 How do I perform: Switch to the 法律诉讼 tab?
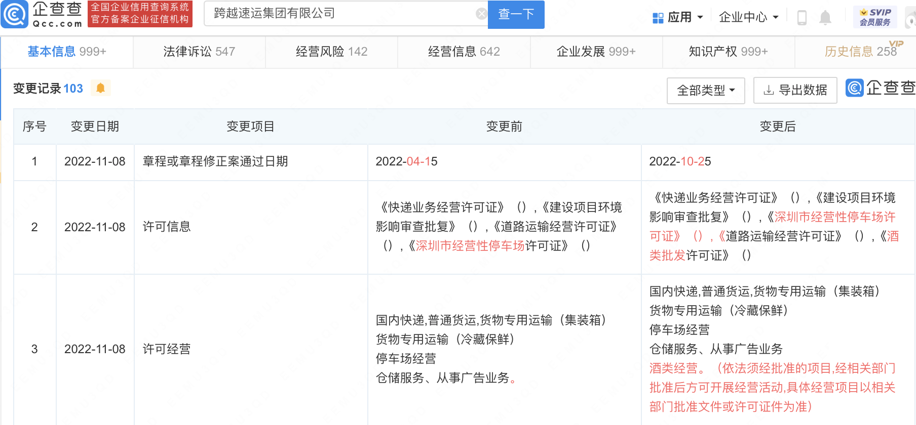tap(199, 52)
